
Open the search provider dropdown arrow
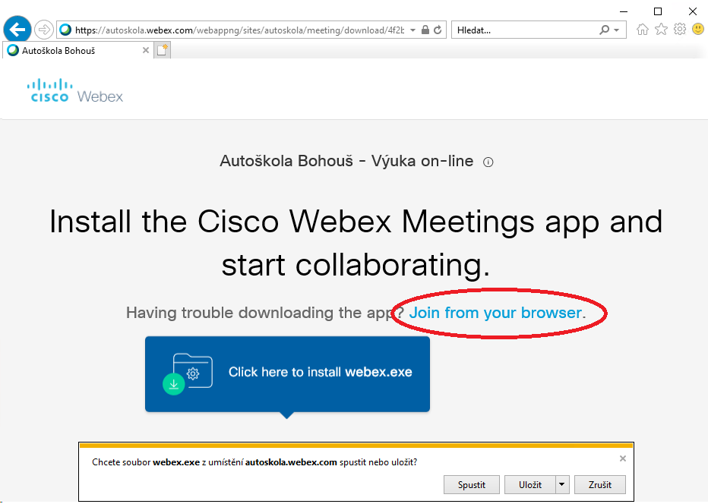pyautogui.click(x=617, y=30)
